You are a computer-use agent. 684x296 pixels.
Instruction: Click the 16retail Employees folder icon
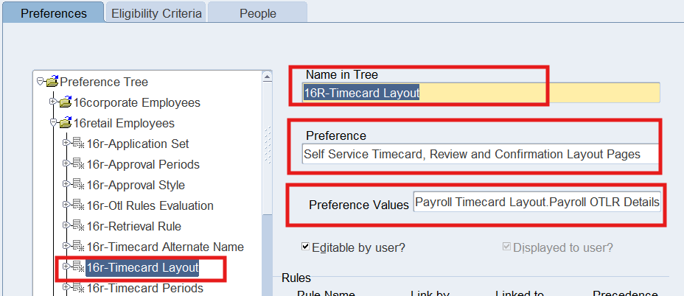66,124
